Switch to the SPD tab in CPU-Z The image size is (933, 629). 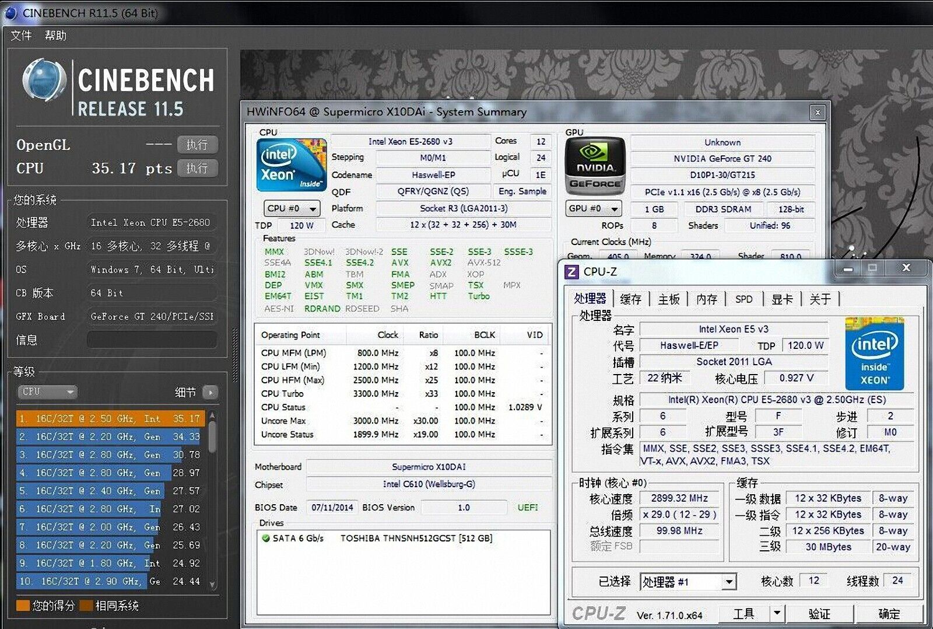(x=744, y=299)
